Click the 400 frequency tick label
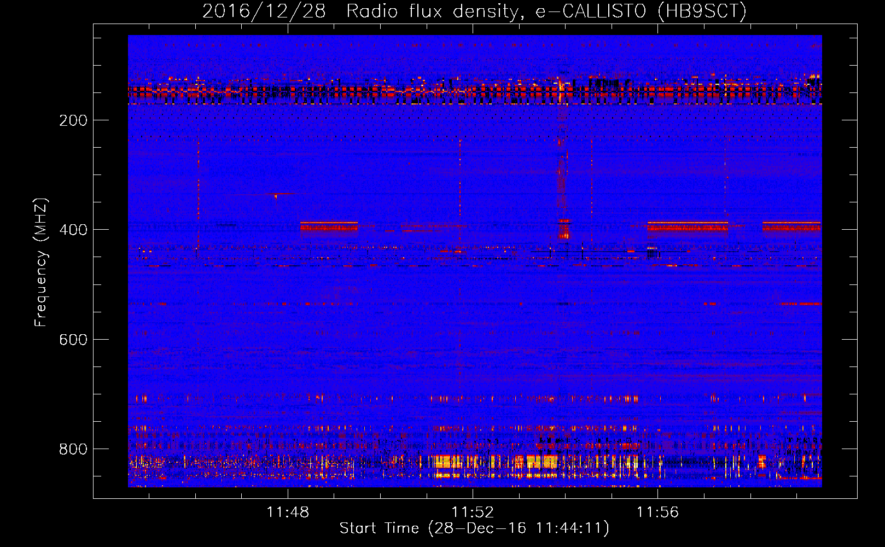885x547 pixels. [x=73, y=230]
